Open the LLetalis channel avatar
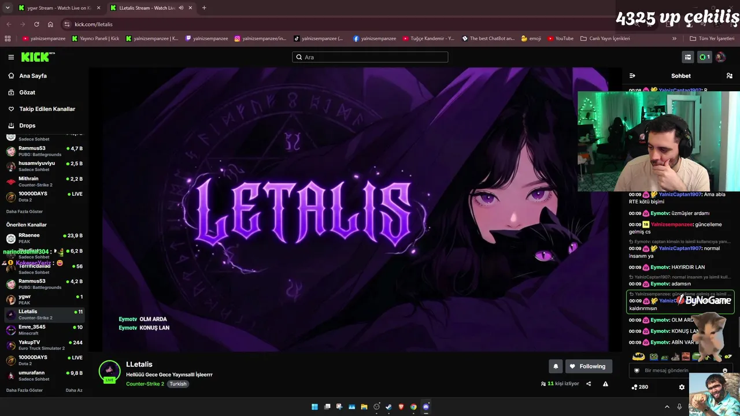 click(x=109, y=372)
